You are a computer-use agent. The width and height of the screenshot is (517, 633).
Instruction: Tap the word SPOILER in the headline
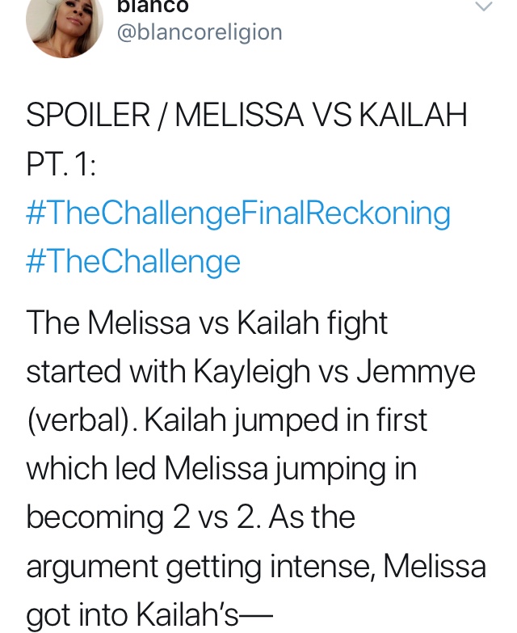pyautogui.click(x=88, y=116)
